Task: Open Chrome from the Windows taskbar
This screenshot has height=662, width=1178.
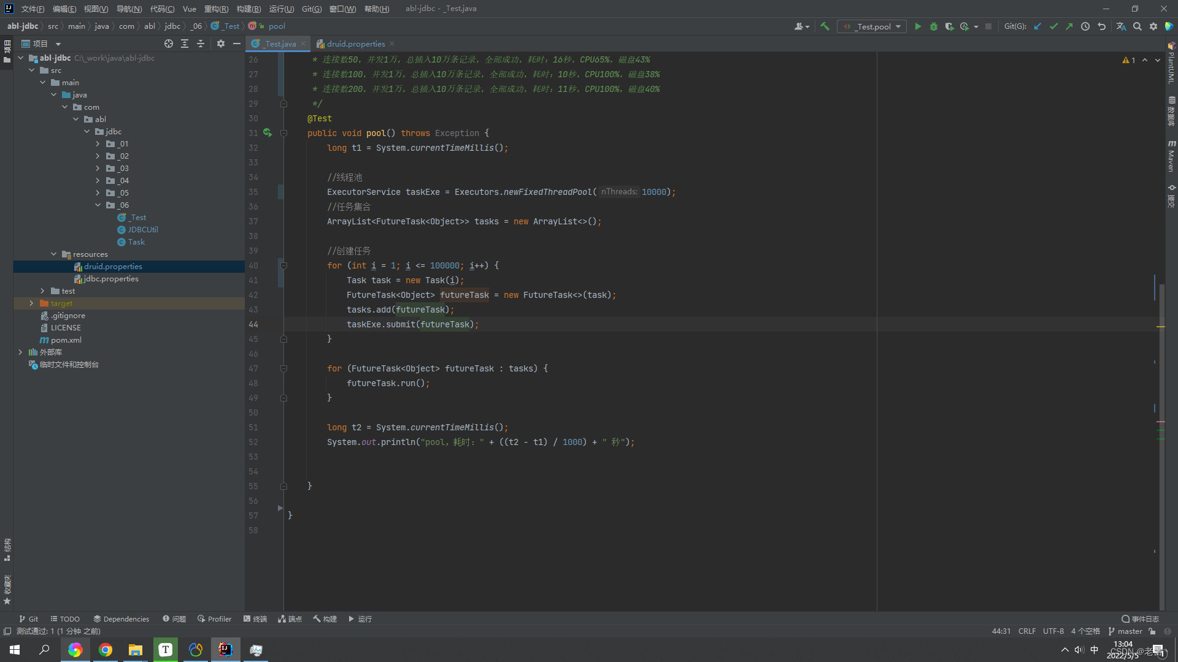Action: [106, 650]
